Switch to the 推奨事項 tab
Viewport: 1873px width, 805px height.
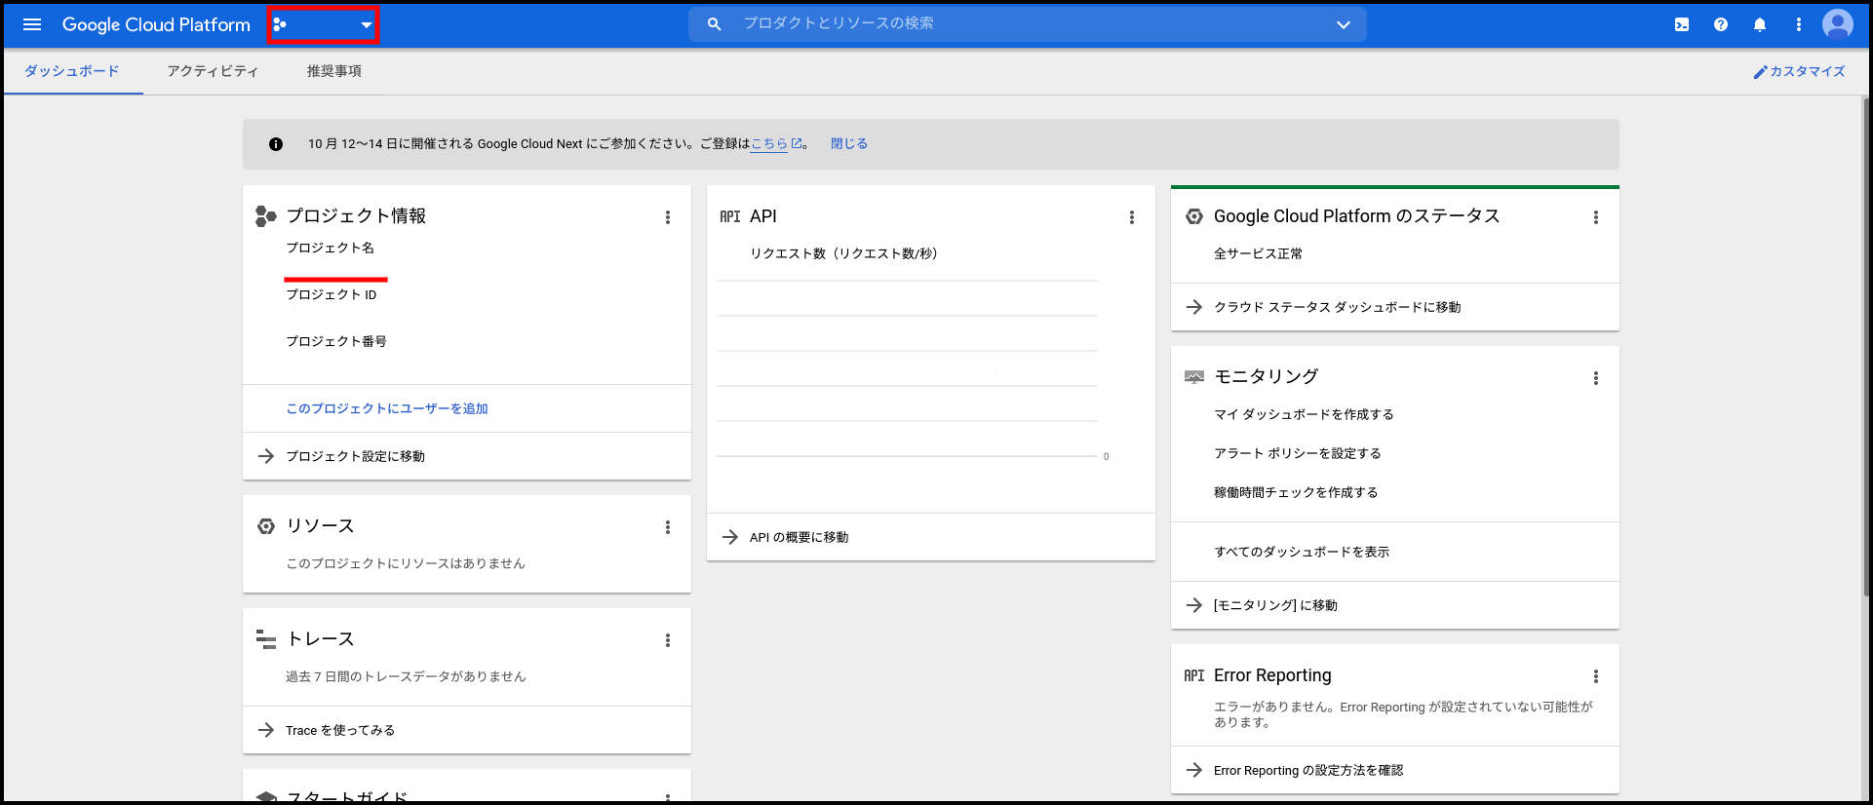[334, 71]
